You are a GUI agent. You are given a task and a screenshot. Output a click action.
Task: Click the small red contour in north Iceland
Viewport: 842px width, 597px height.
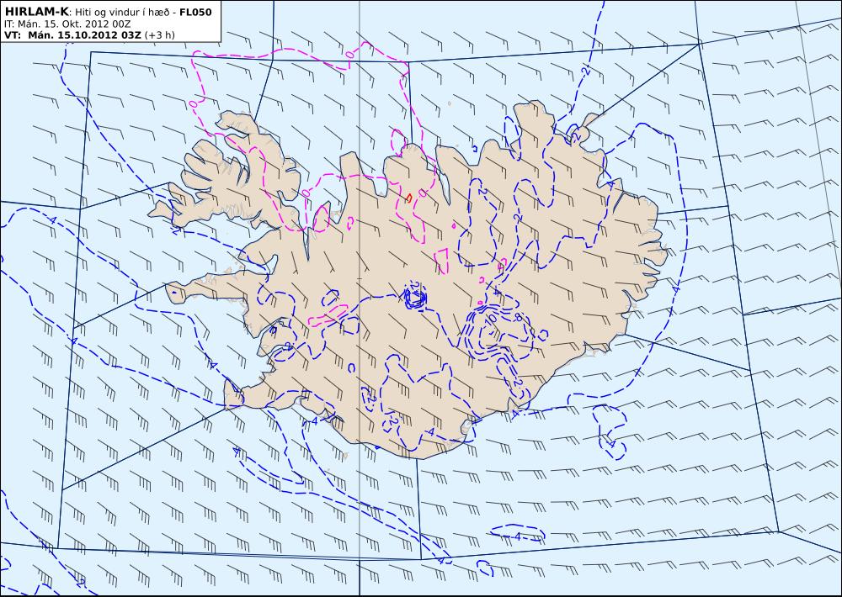click(408, 198)
